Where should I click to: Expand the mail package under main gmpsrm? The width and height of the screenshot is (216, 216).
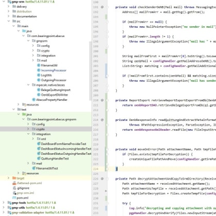pyautogui.click(x=33, y=60)
